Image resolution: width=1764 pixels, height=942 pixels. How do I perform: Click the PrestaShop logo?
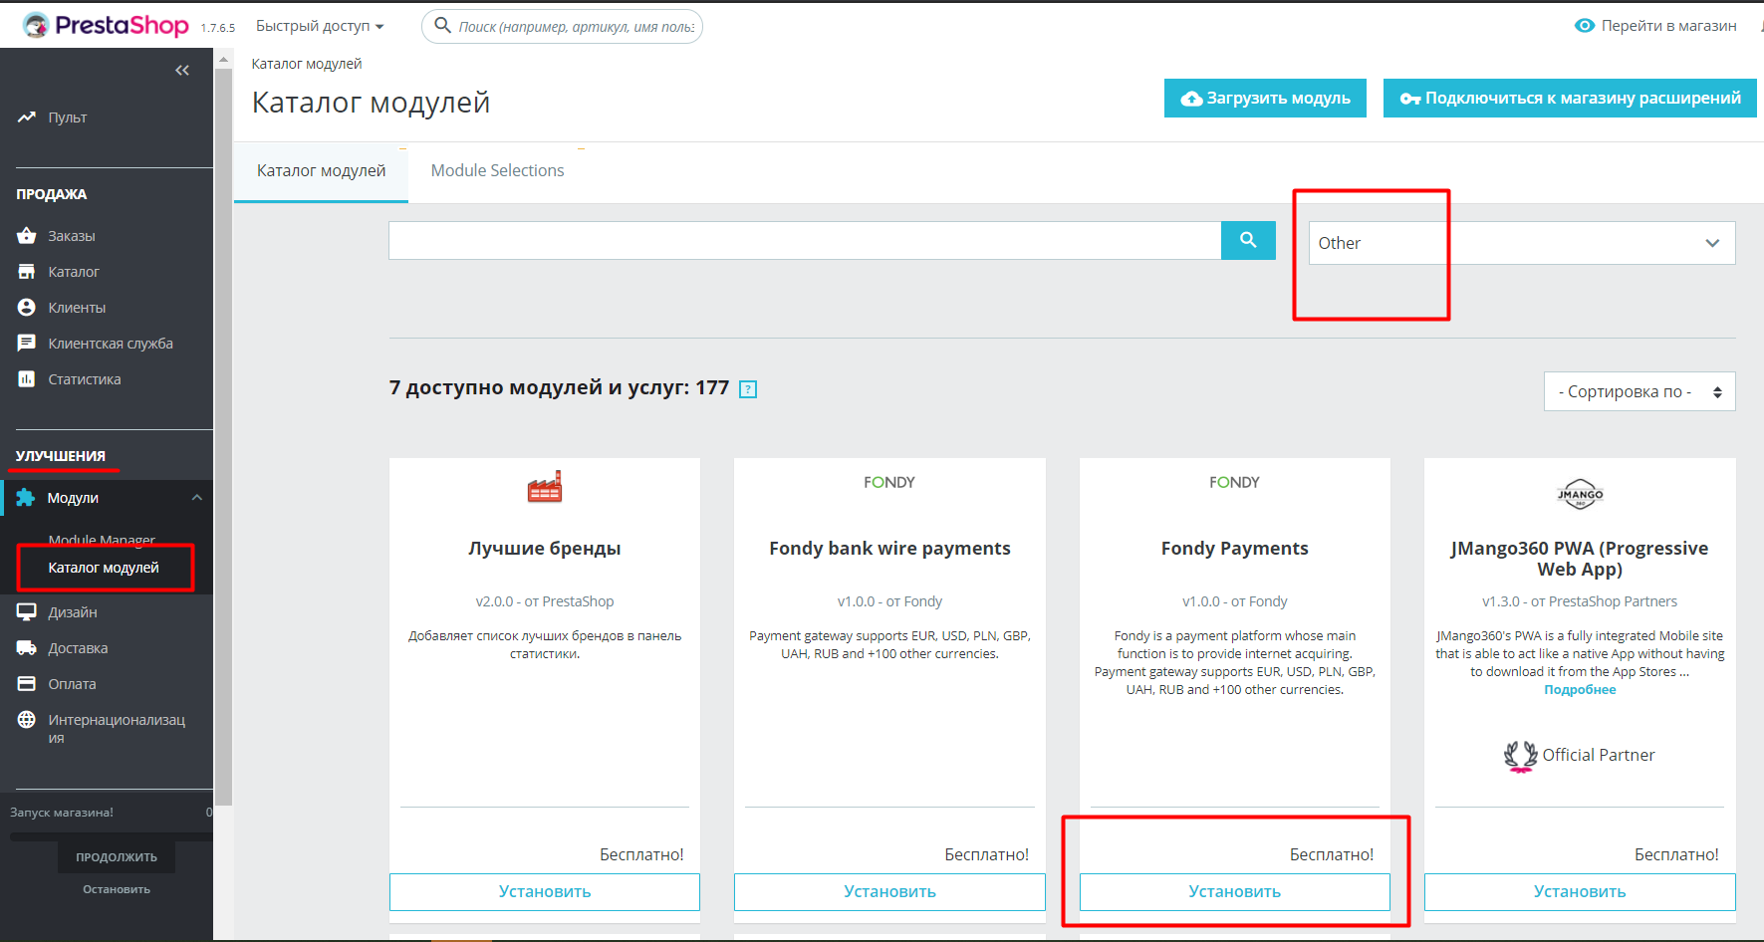106,25
